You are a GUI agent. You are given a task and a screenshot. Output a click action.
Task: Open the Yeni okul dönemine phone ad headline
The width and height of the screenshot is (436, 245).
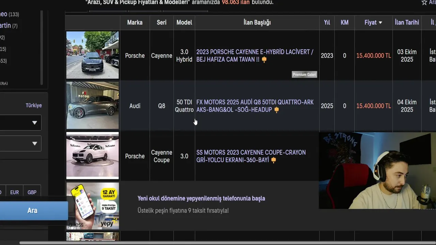click(201, 198)
